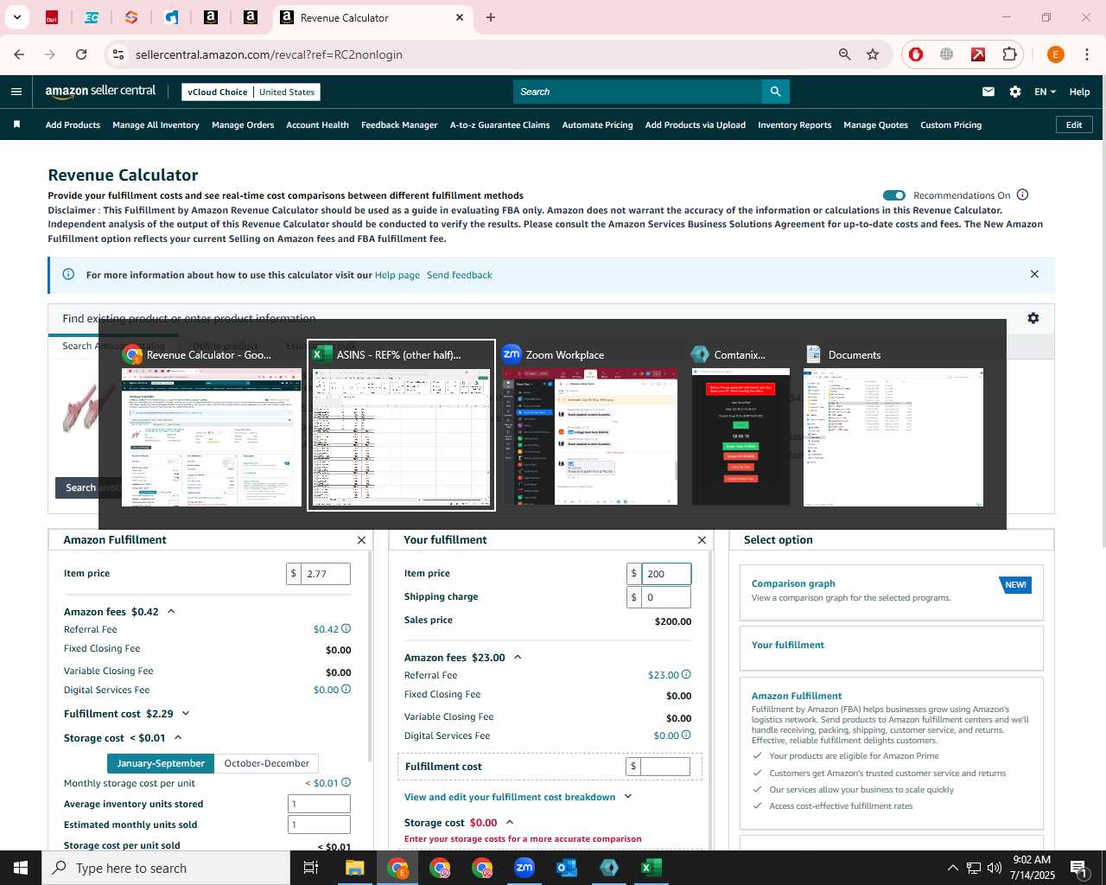Image resolution: width=1106 pixels, height=885 pixels.
Task: Click info icon beside Amazon Referral Fee $0.42
Action: click(x=346, y=629)
